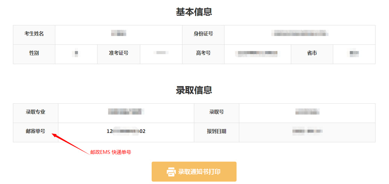
Task: Click the 高考号 label cell
Action: pyautogui.click(x=203, y=53)
